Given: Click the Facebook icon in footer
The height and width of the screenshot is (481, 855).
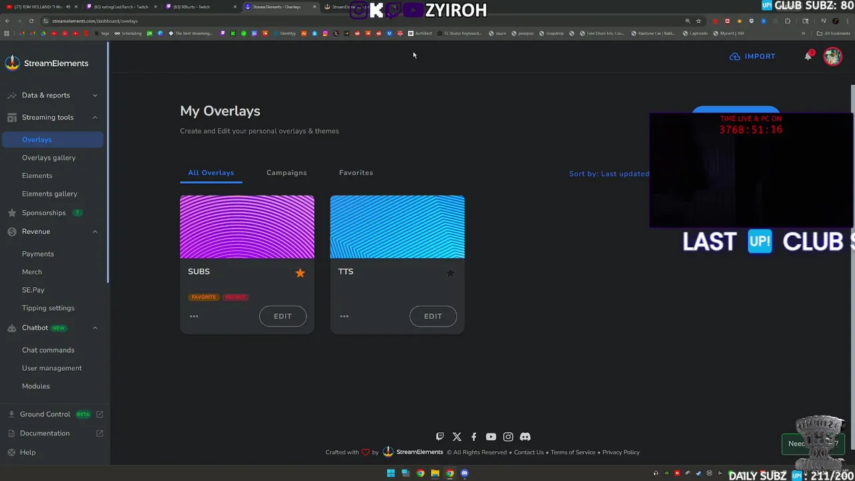Looking at the screenshot, I should pos(474,436).
